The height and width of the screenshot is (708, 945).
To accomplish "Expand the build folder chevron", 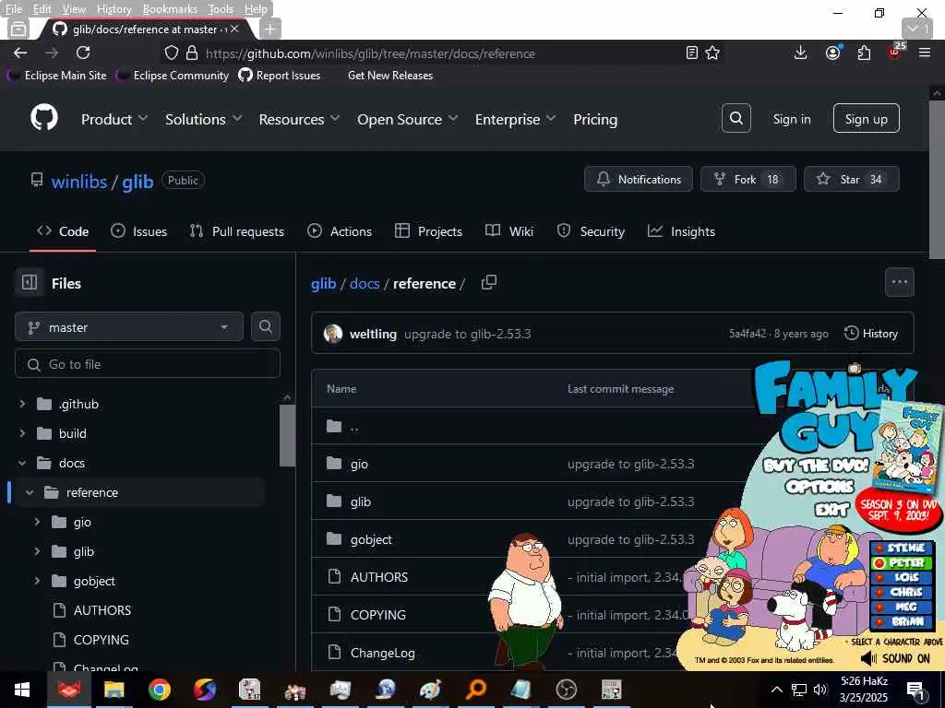I will coord(22,433).
